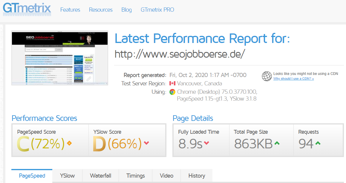Click the Canada flag icon

point(172,83)
